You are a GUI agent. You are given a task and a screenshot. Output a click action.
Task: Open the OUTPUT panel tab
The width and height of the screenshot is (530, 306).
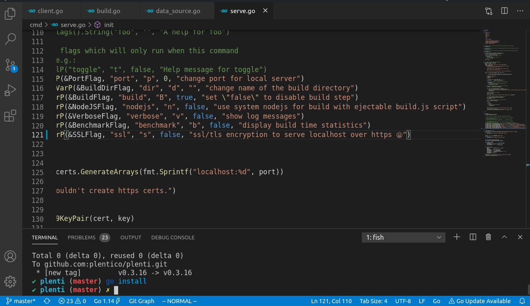pos(131,237)
